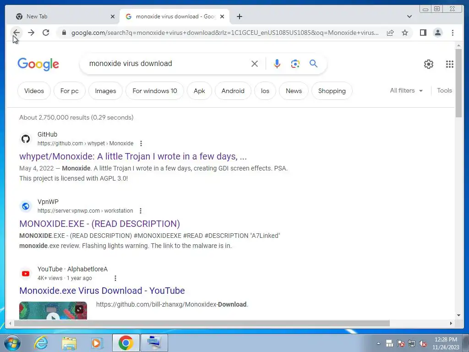Open Monoxide.exe Virus Download YouTube result

pos(102,290)
